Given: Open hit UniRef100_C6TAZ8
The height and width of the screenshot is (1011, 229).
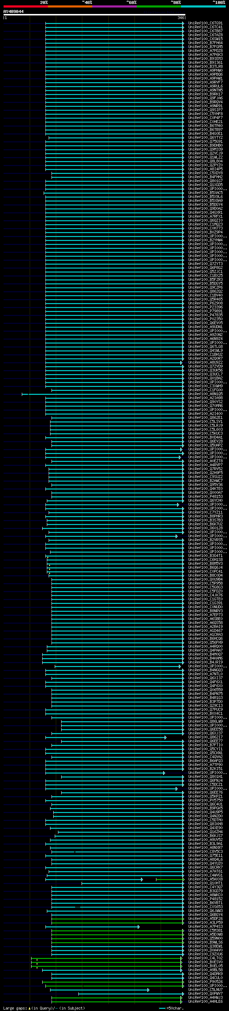Looking at the screenshot, I should 205,35.
